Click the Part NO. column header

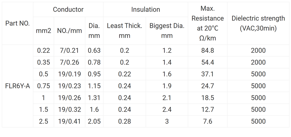[x=17, y=23]
